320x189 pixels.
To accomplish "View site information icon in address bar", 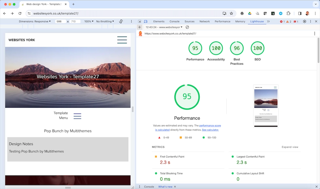I will coord(29,13).
